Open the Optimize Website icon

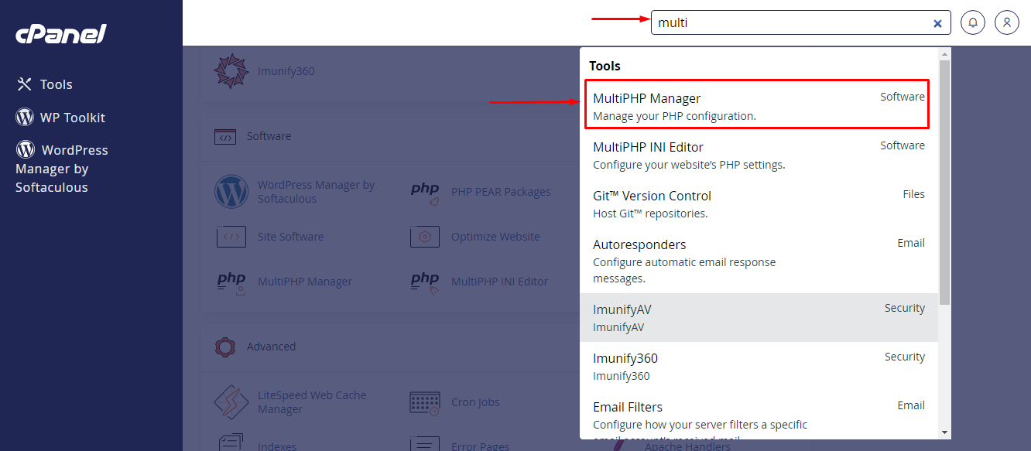coord(425,237)
